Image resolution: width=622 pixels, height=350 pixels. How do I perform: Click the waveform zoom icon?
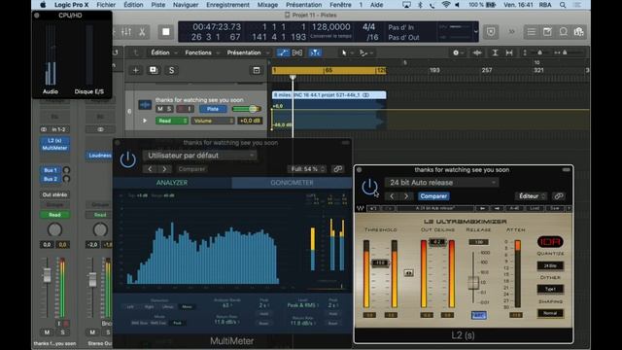click(477, 52)
